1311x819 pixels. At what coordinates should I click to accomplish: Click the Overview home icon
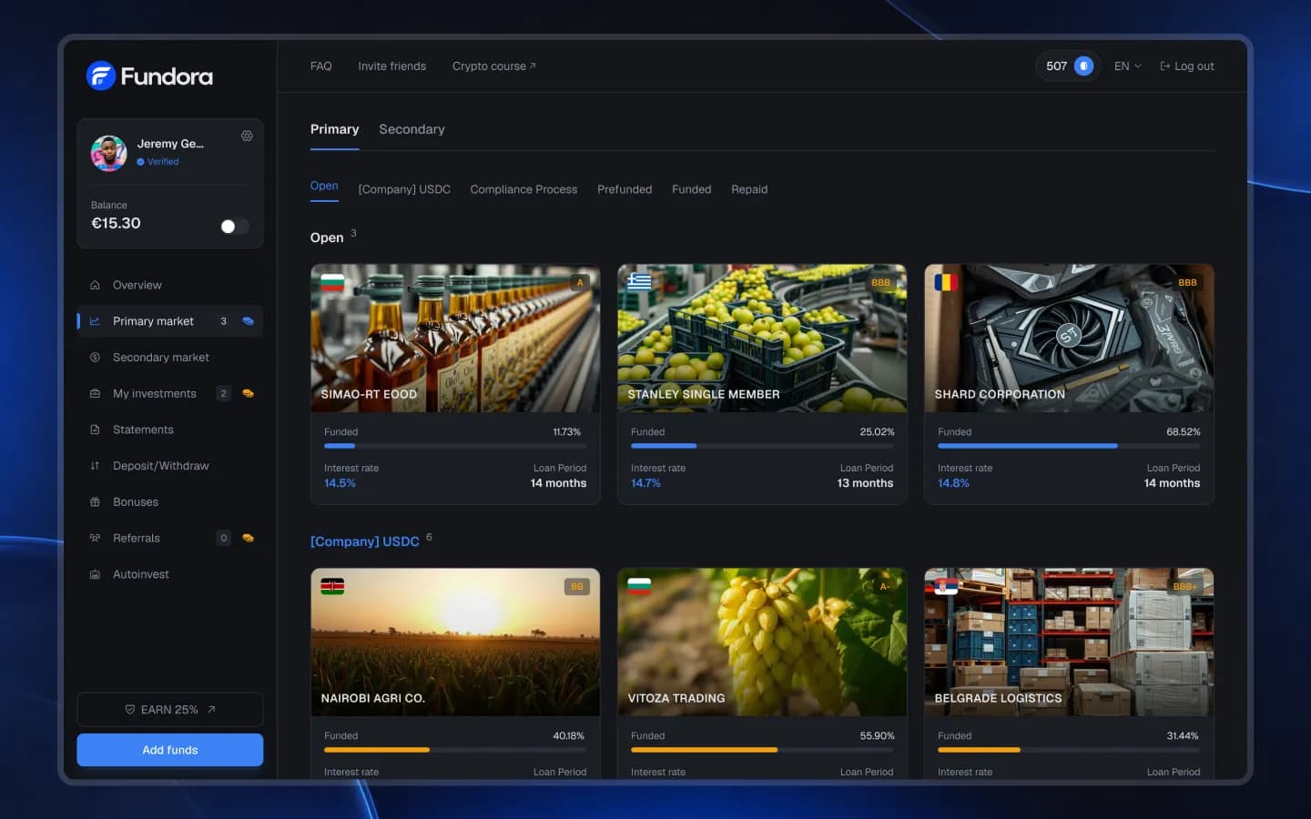[x=95, y=285]
